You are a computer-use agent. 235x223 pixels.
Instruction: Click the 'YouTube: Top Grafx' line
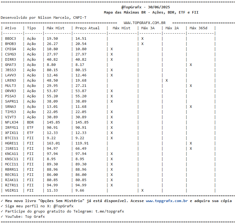click(x=25, y=217)
